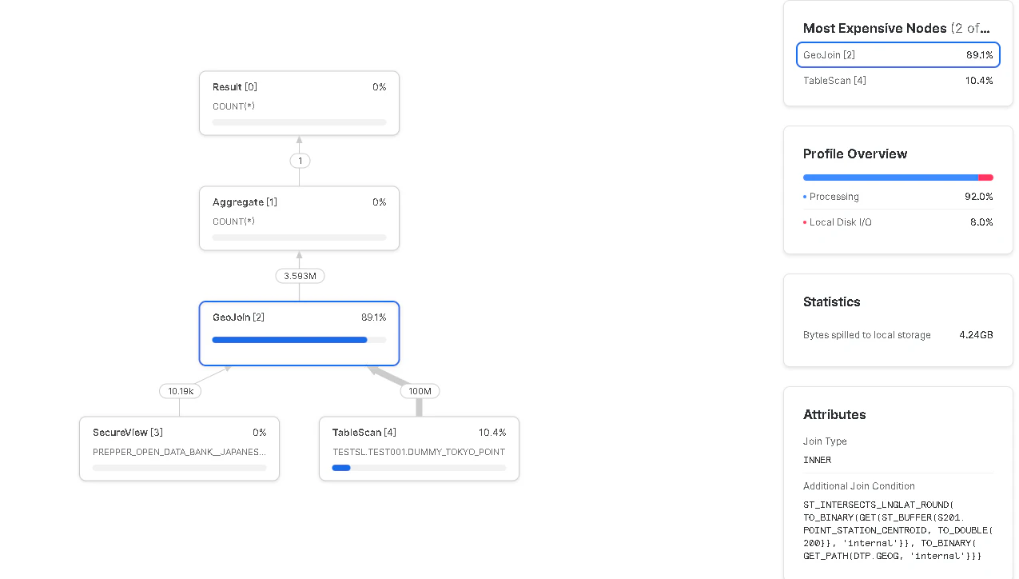Click the Attributes heading
1019x579 pixels.
[834, 414]
